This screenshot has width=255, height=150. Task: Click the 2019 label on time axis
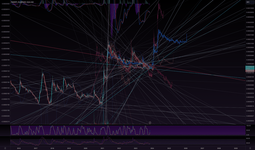69,148
